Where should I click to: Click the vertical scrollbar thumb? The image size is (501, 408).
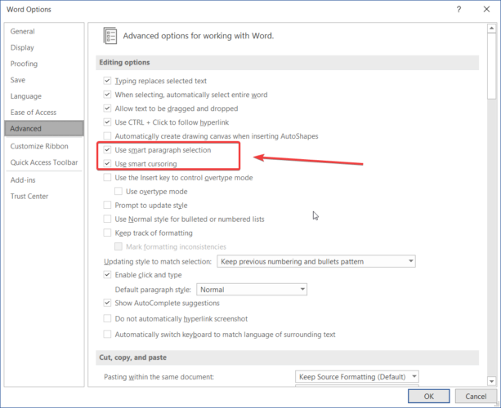pos(491,66)
